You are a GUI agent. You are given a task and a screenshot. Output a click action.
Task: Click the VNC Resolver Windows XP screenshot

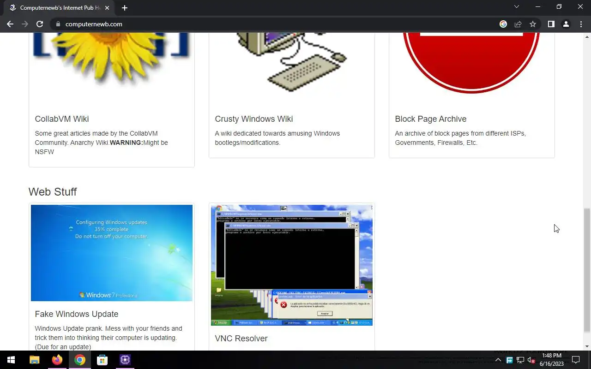click(292, 265)
